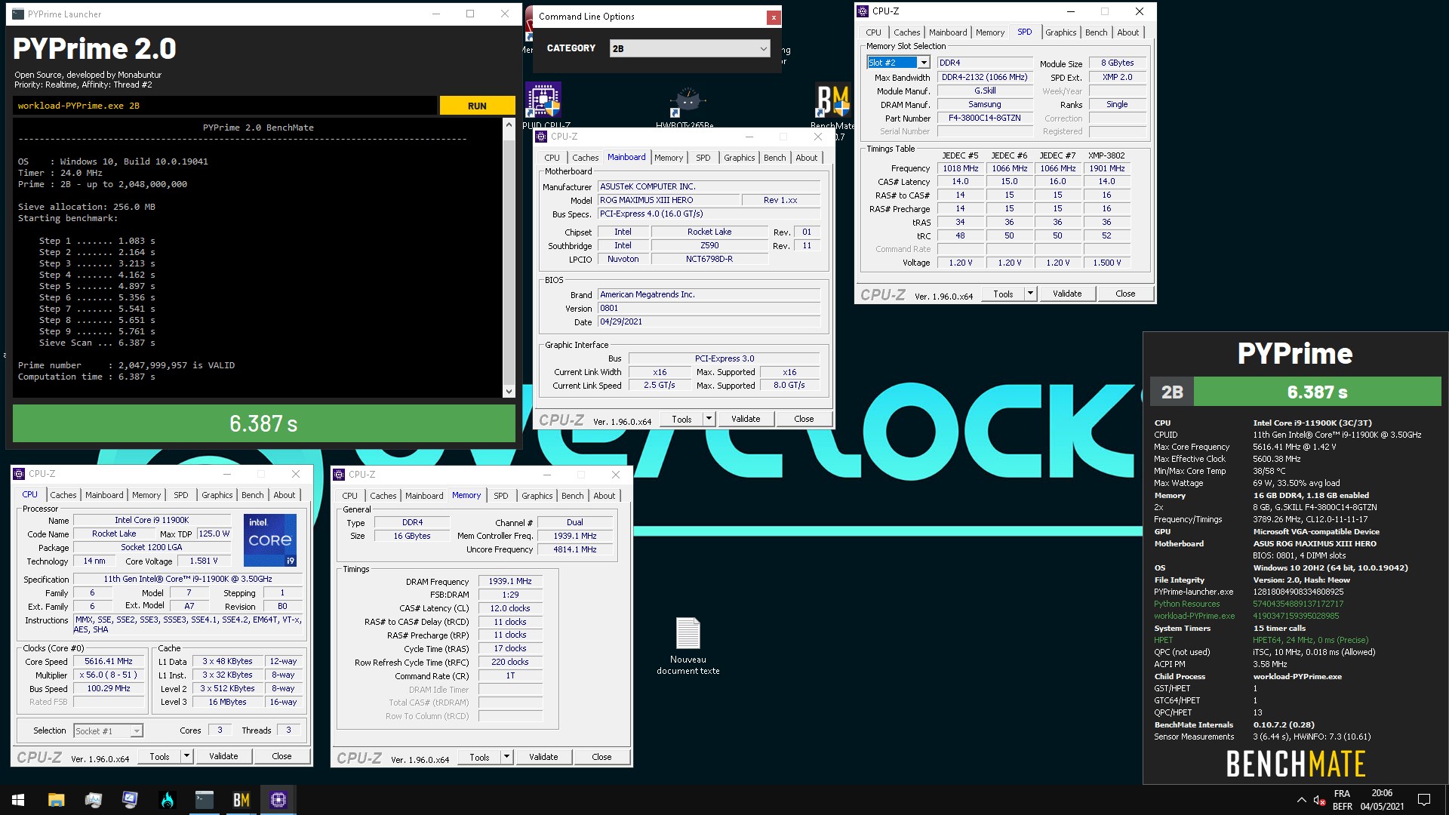Viewport: 1449px width, 815px height.
Task: Click the CPU-Z SPD window title icon
Action: coord(863,11)
